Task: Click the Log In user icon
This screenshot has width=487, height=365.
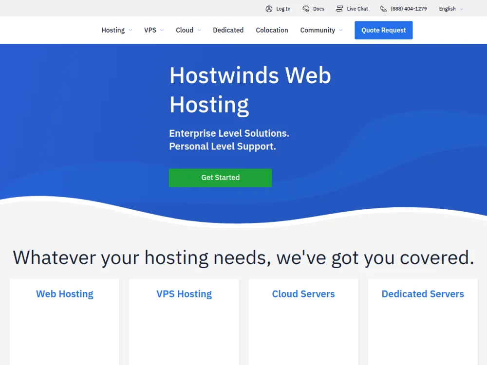Action: 269,9
